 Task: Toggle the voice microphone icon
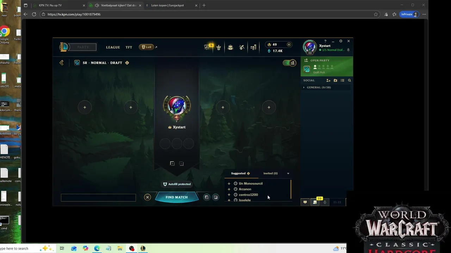tap(325, 202)
